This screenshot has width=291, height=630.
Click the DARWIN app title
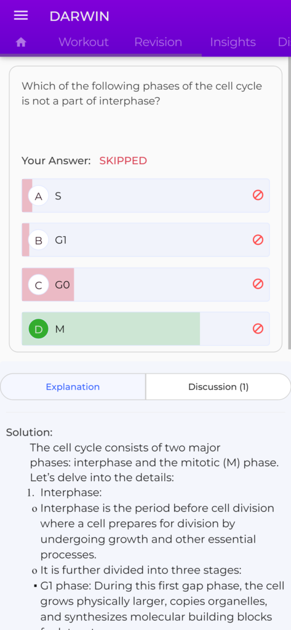(79, 16)
